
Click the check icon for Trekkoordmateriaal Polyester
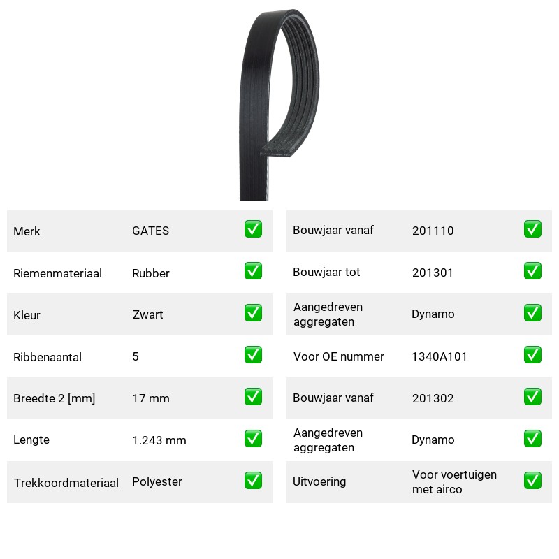tap(253, 481)
